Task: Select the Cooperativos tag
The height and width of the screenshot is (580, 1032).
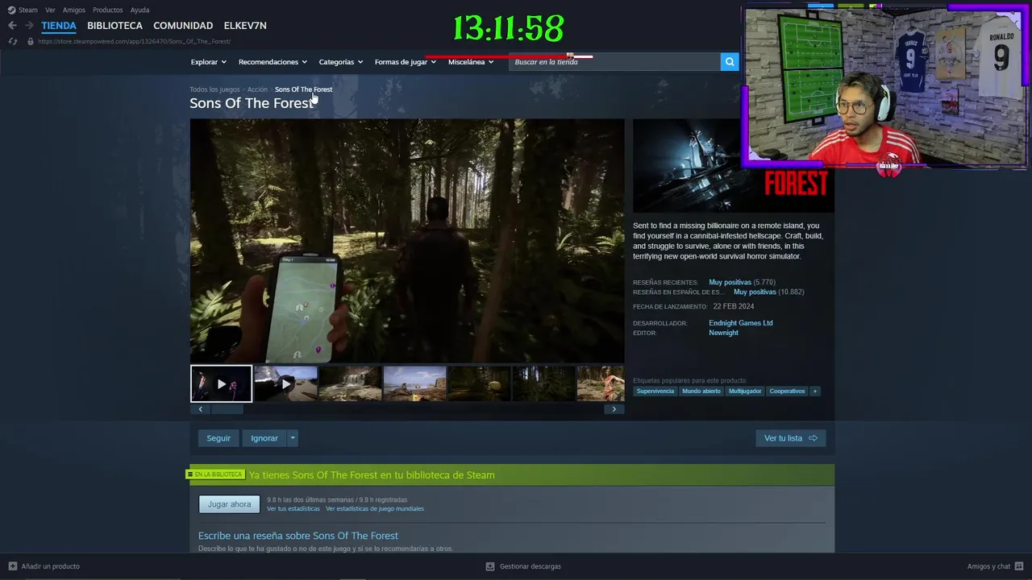Action: [x=787, y=391]
